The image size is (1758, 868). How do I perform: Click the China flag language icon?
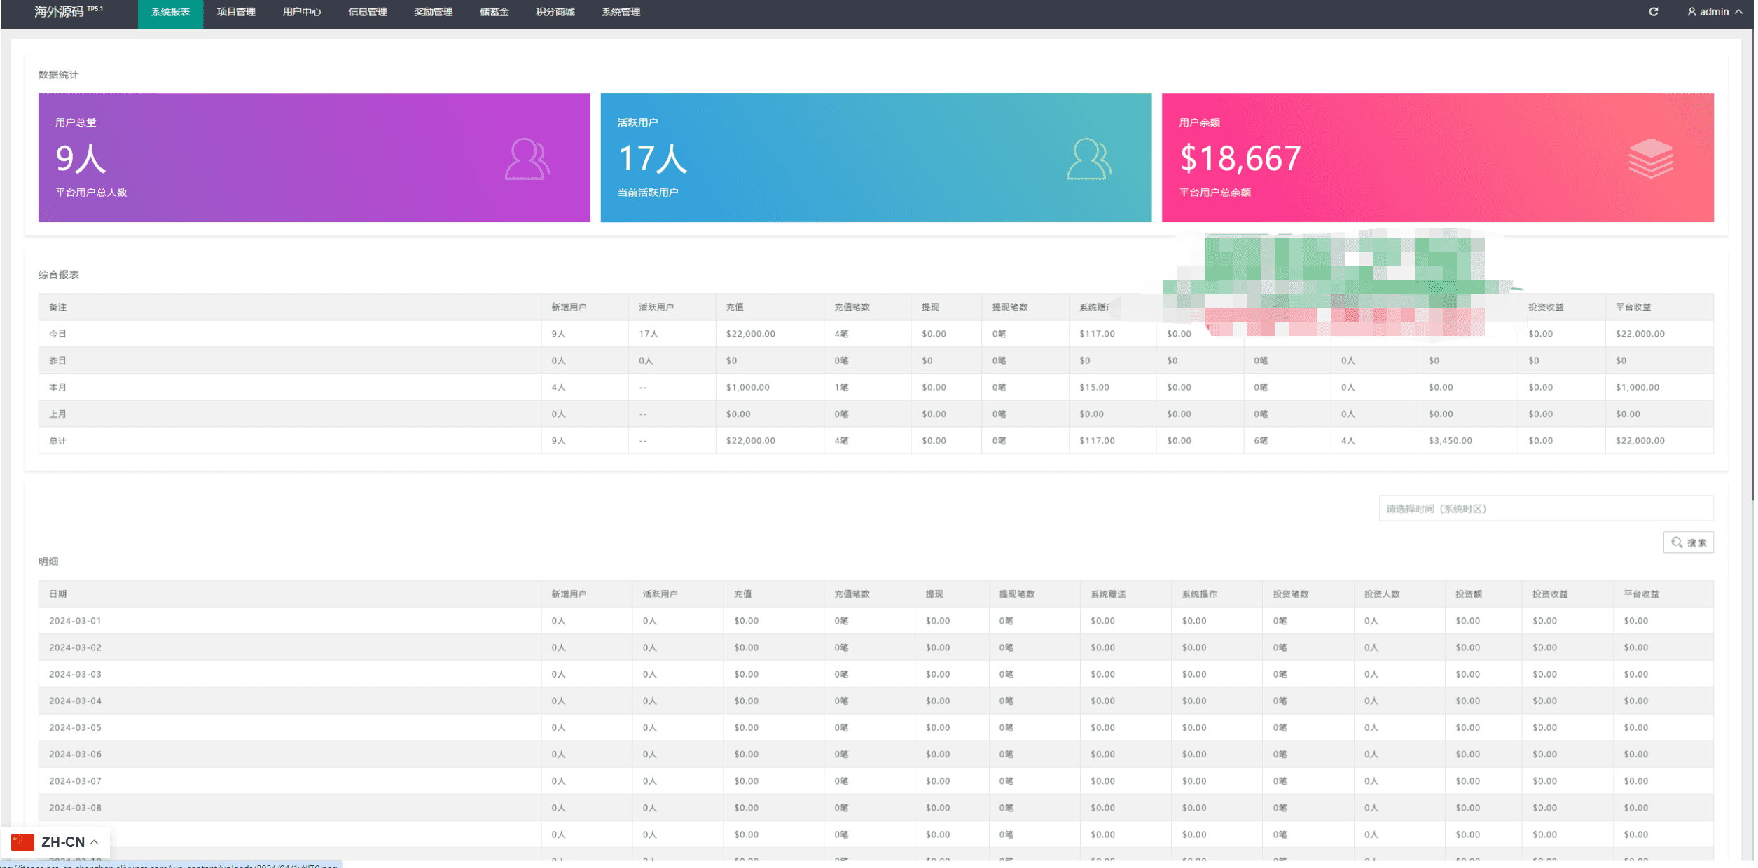click(22, 842)
